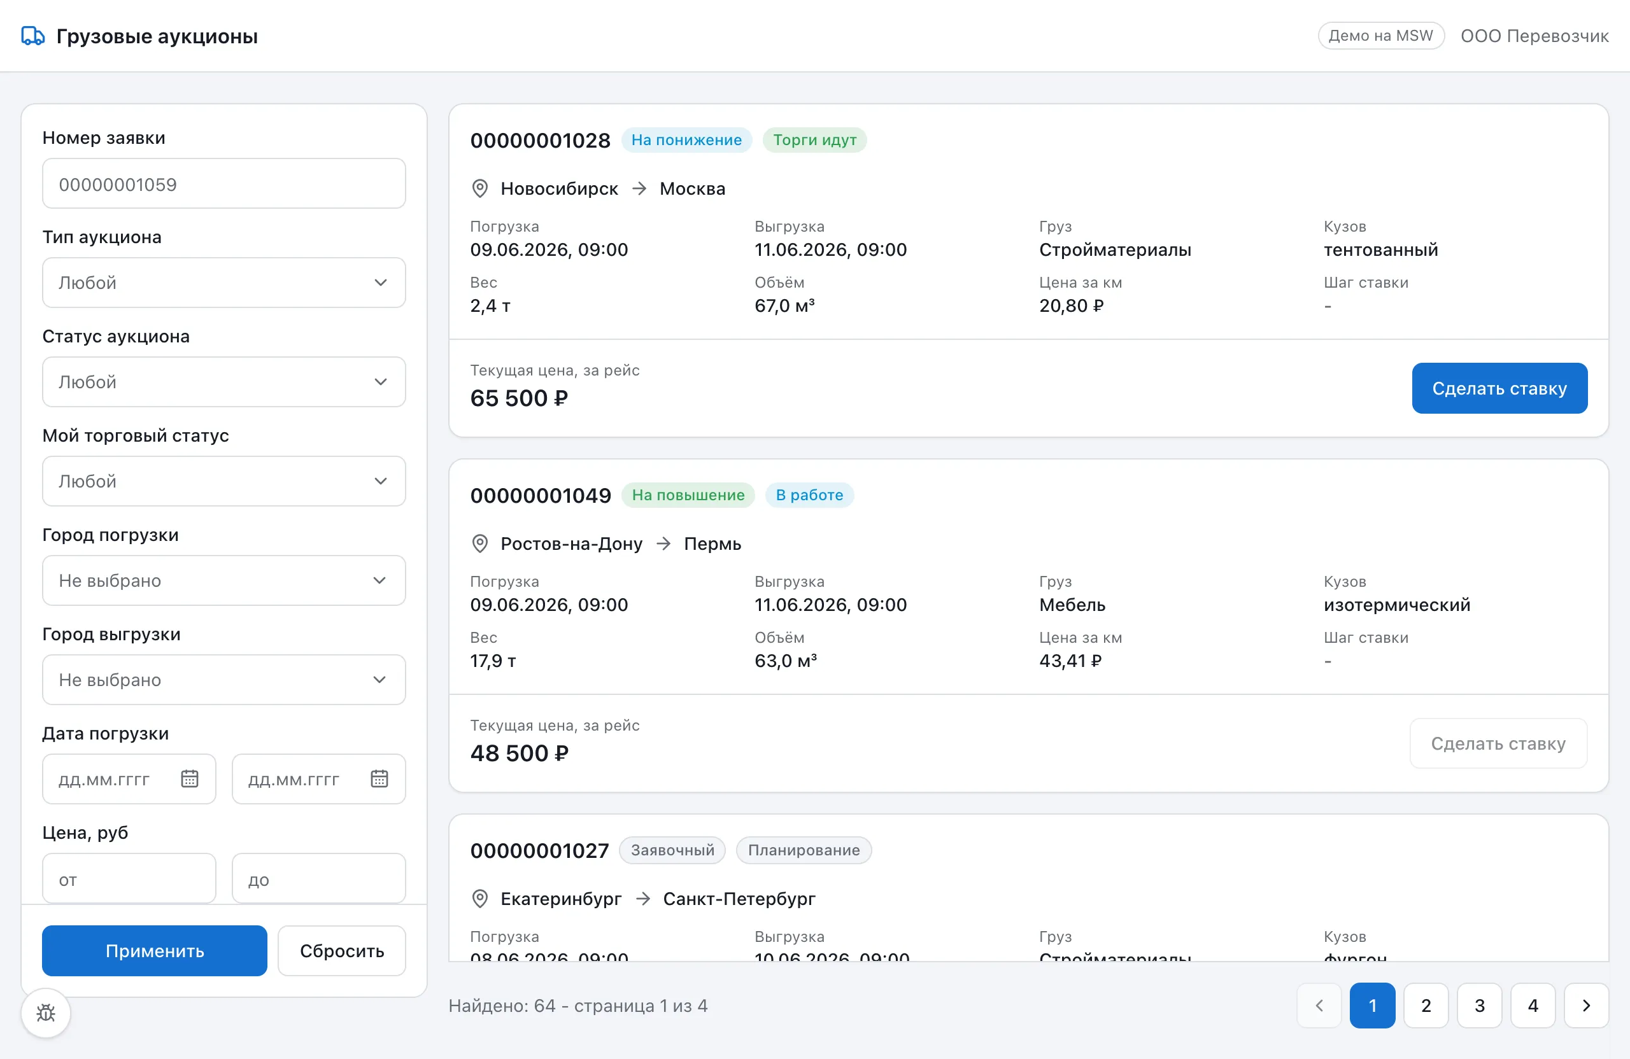The height and width of the screenshot is (1059, 1630).
Task: Click Применить filter button
Action: tap(155, 951)
